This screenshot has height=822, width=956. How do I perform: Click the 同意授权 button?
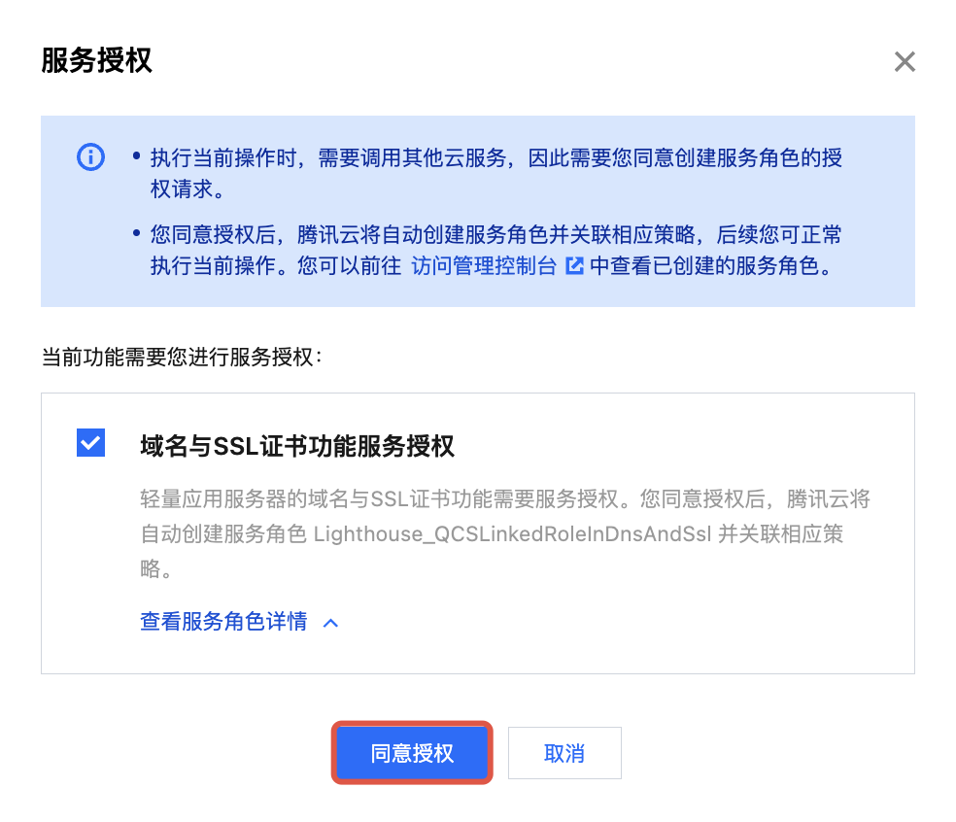click(x=412, y=753)
